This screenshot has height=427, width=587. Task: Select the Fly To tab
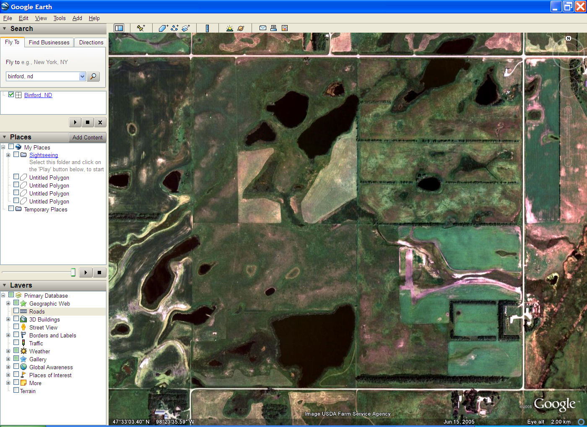point(12,42)
